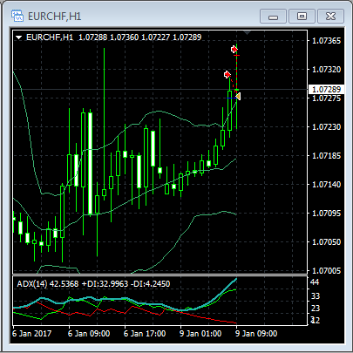This screenshot has height=353, width=353.
Task: Click the chart shift gray triangle marker
Action: click(x=247, y=33)
